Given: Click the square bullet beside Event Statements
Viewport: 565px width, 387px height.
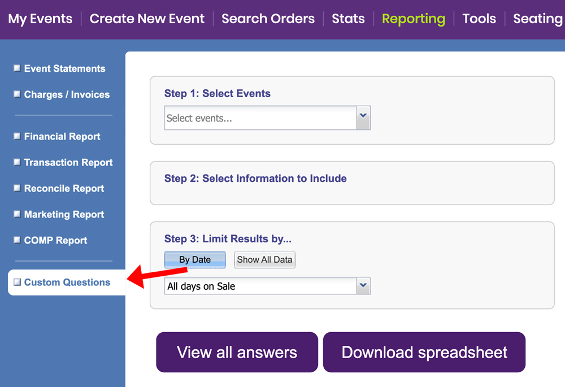Looking at the screenshot, I should (17, 68).
